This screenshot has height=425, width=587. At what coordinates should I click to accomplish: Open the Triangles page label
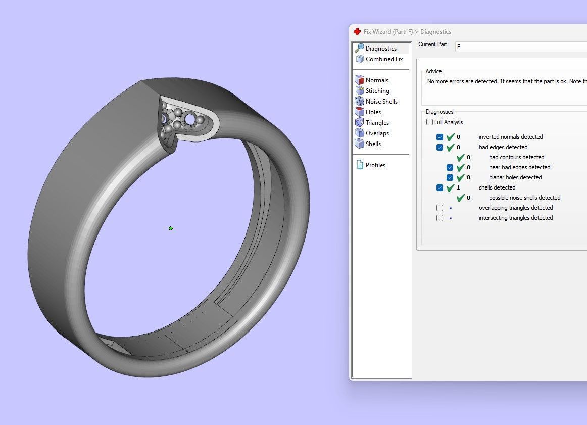click(x=377, y=122)
